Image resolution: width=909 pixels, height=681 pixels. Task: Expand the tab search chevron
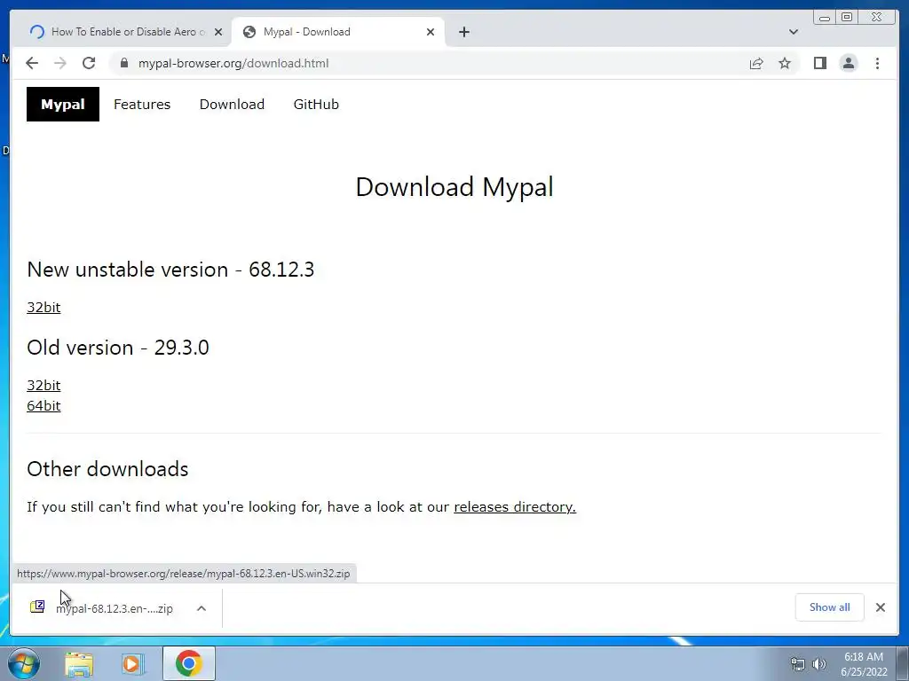794,32
